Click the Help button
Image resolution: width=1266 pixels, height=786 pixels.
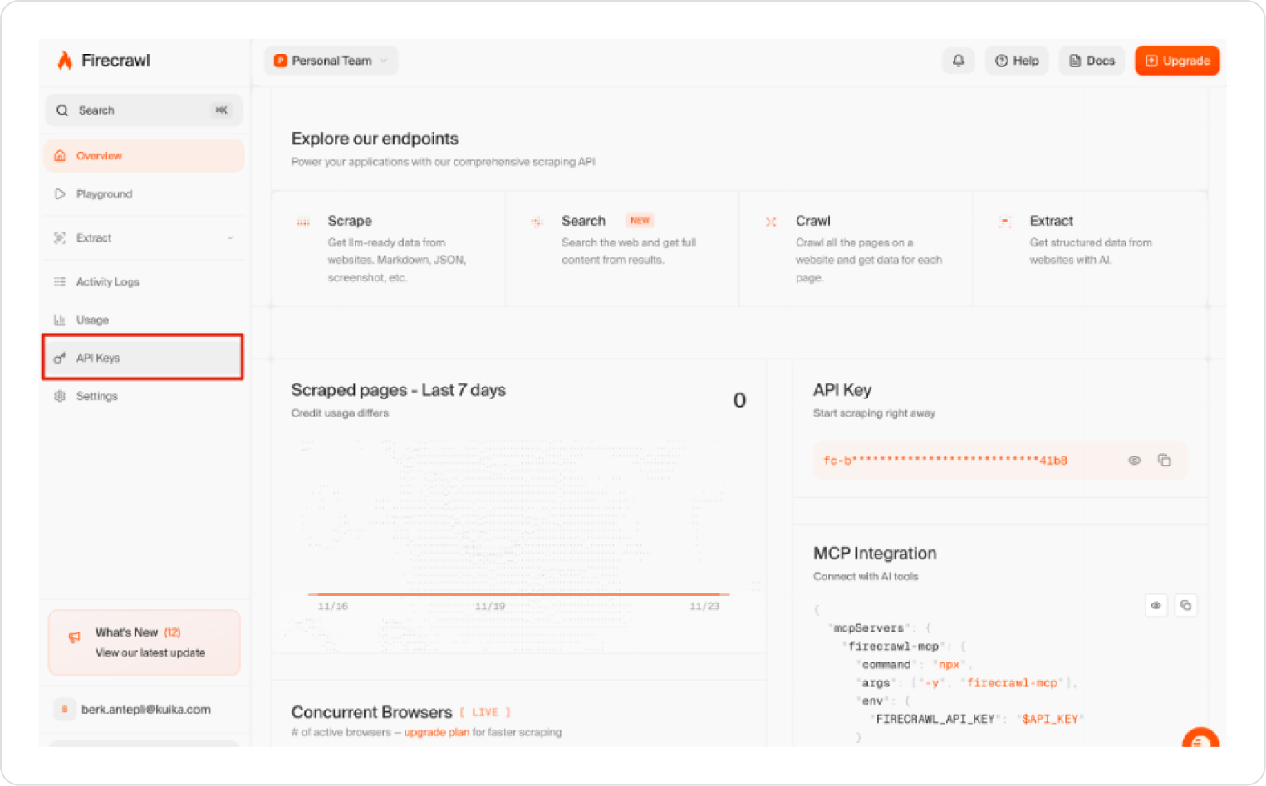coord(1017,61)
